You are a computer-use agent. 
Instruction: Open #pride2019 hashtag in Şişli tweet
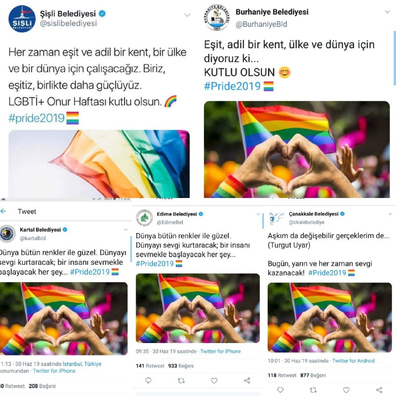37,118
